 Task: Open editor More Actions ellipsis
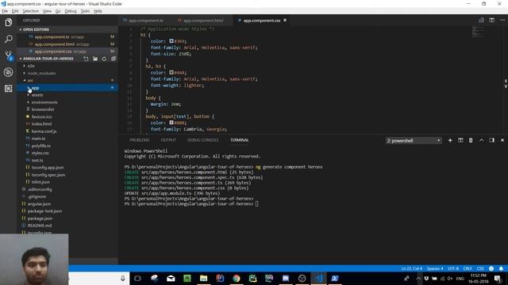pyautogui.click(x=502, y=20)
